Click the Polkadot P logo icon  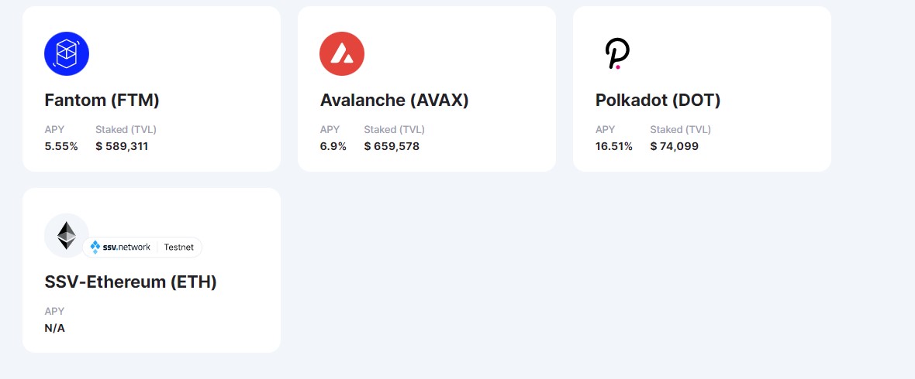[x=617, y=53]
